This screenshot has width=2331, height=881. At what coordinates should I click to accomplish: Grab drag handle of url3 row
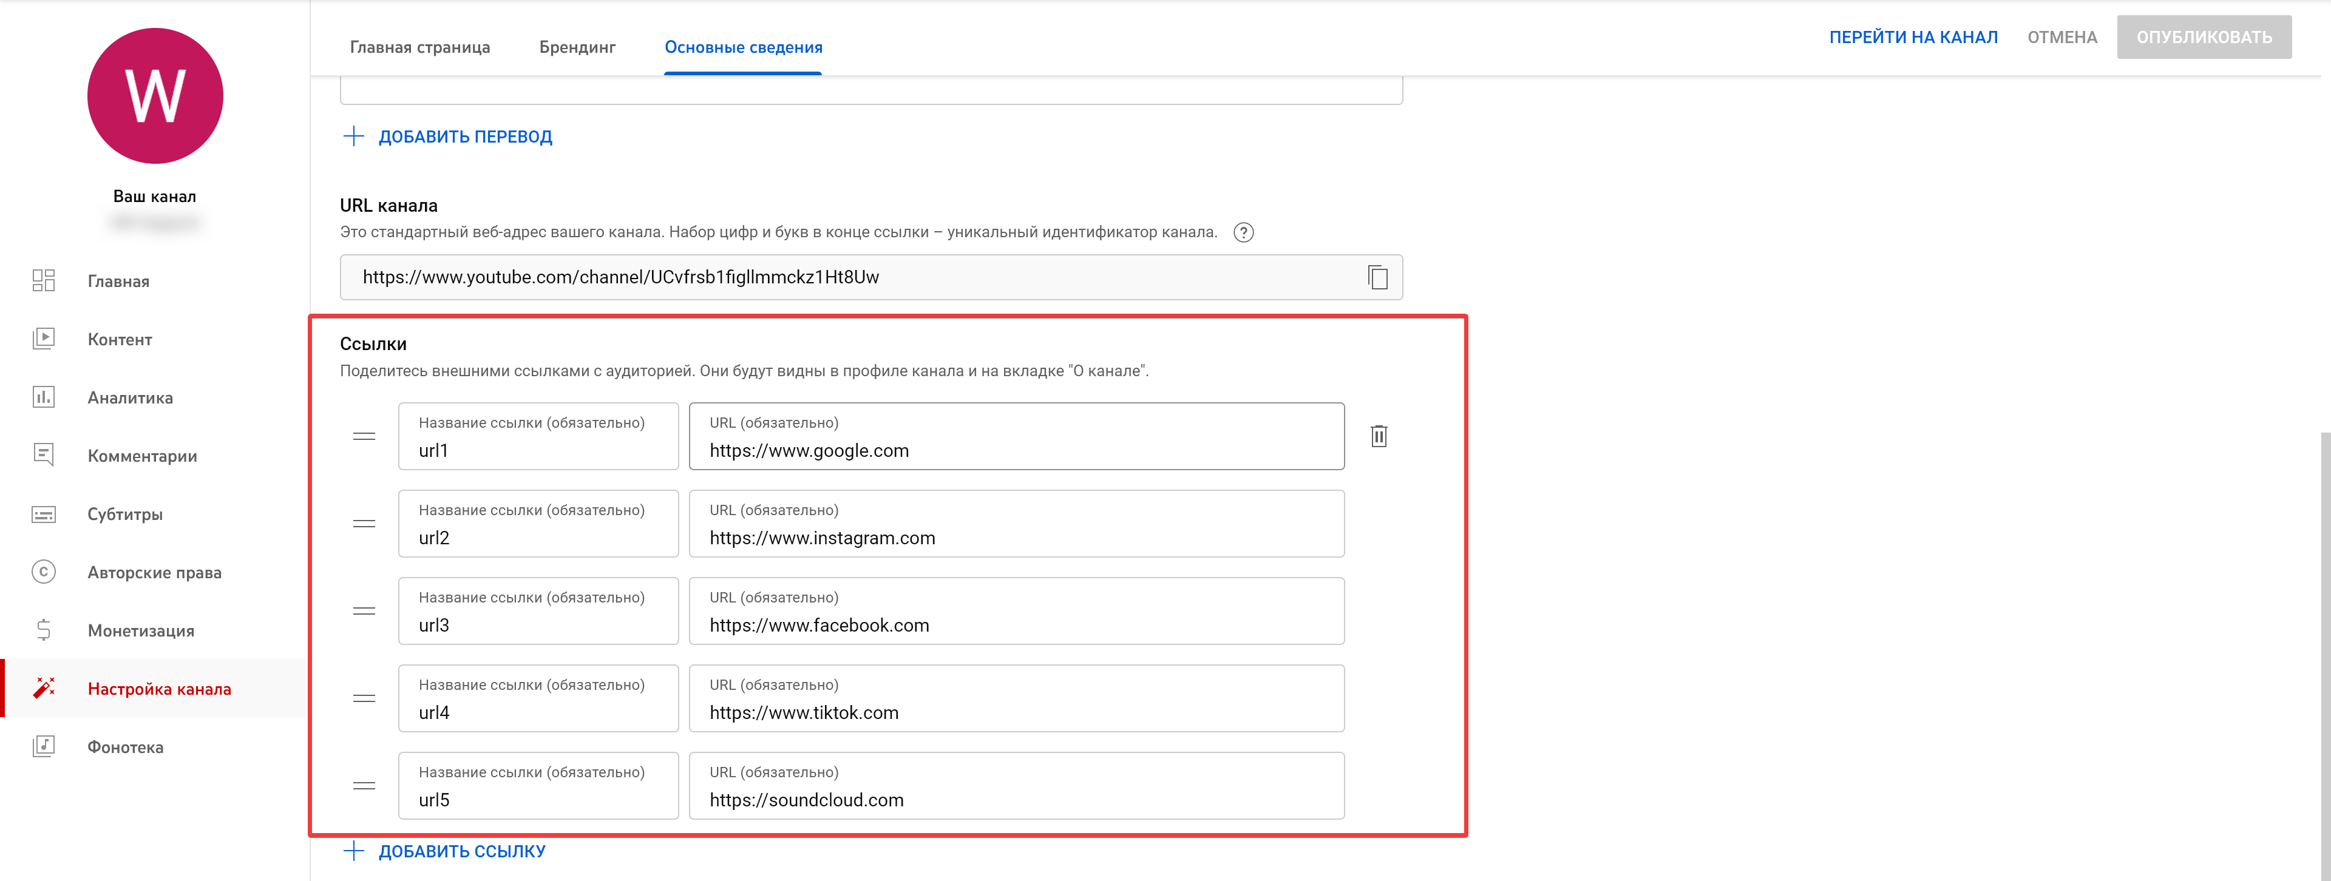tap(364, 612)
